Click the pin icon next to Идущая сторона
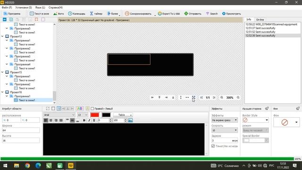This screenshot has height=170, width=302. point(267,109)
